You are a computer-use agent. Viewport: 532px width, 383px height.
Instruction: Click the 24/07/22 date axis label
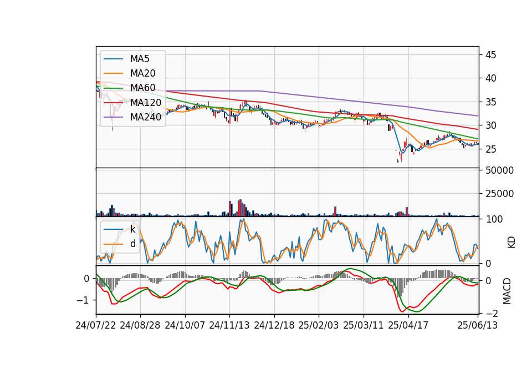point(96,325)
